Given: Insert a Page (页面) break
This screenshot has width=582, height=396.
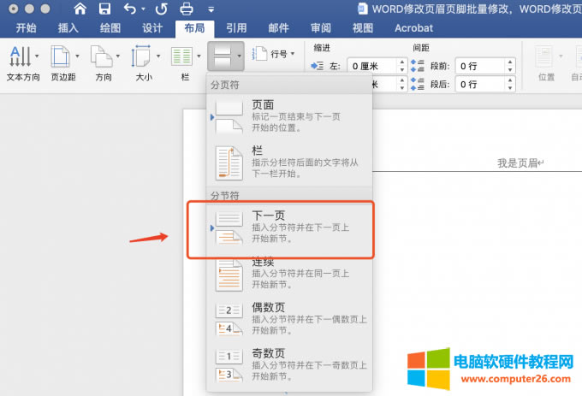Looking at the screenshot, I should tap(290, 116).
